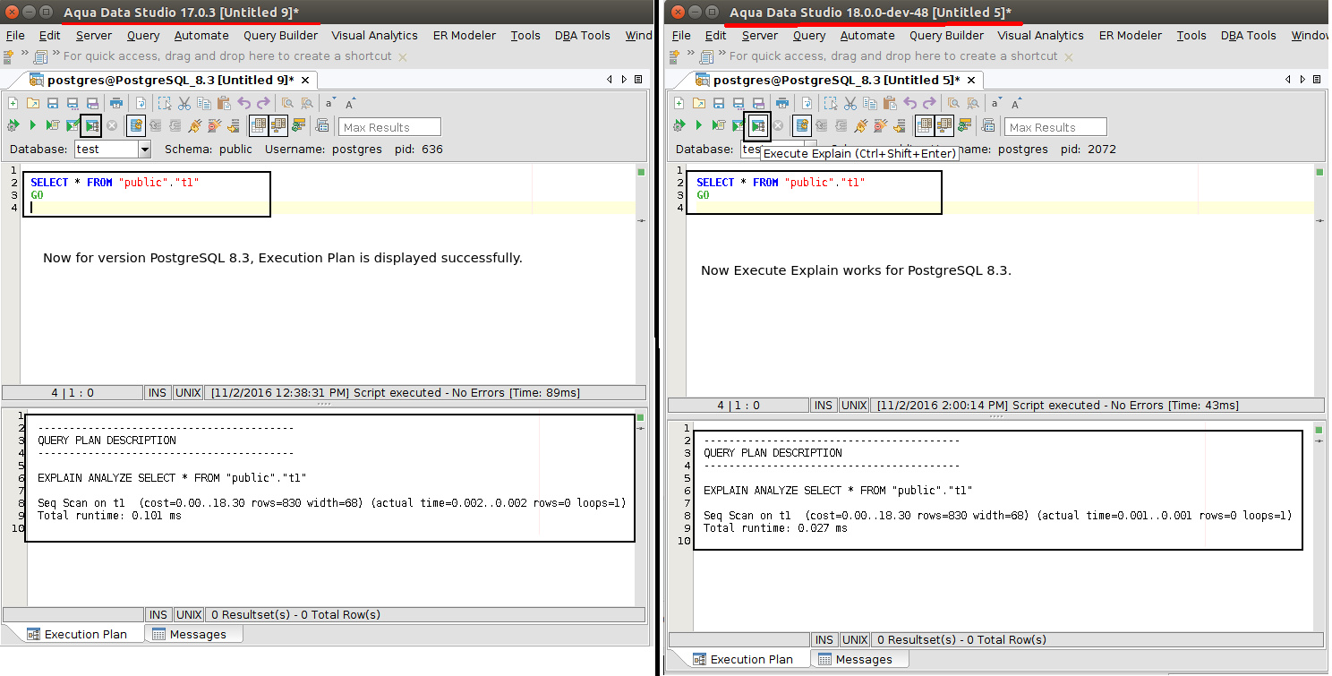Increase font size in left window editor
1332x676 pixels.
[350, 103]
